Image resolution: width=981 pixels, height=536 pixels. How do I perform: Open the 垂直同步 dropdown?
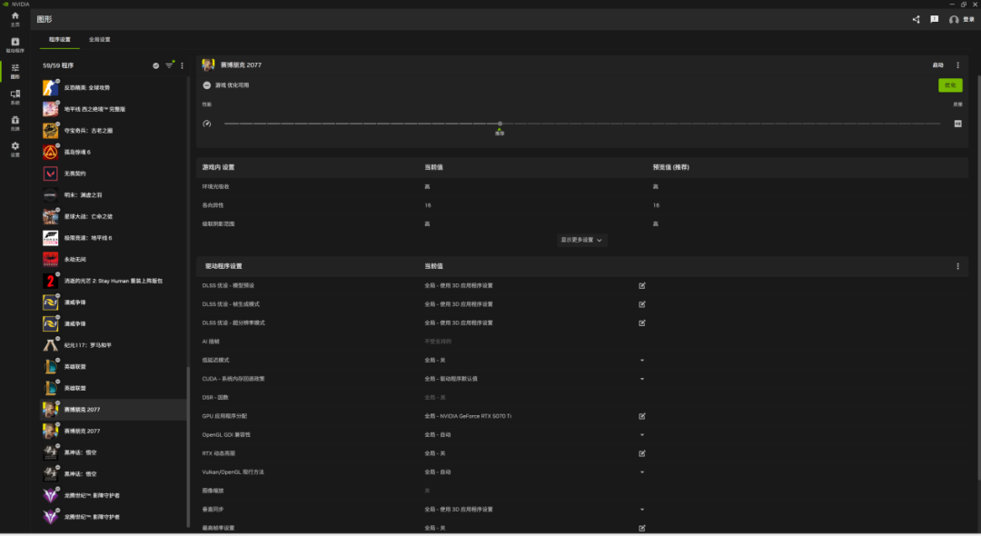(642, 510)
